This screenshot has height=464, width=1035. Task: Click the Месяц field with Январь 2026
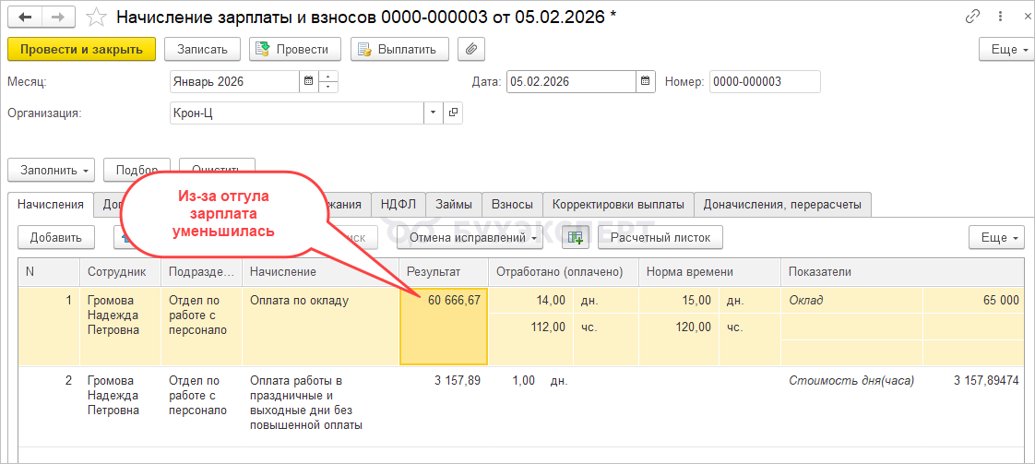[234, 82]
